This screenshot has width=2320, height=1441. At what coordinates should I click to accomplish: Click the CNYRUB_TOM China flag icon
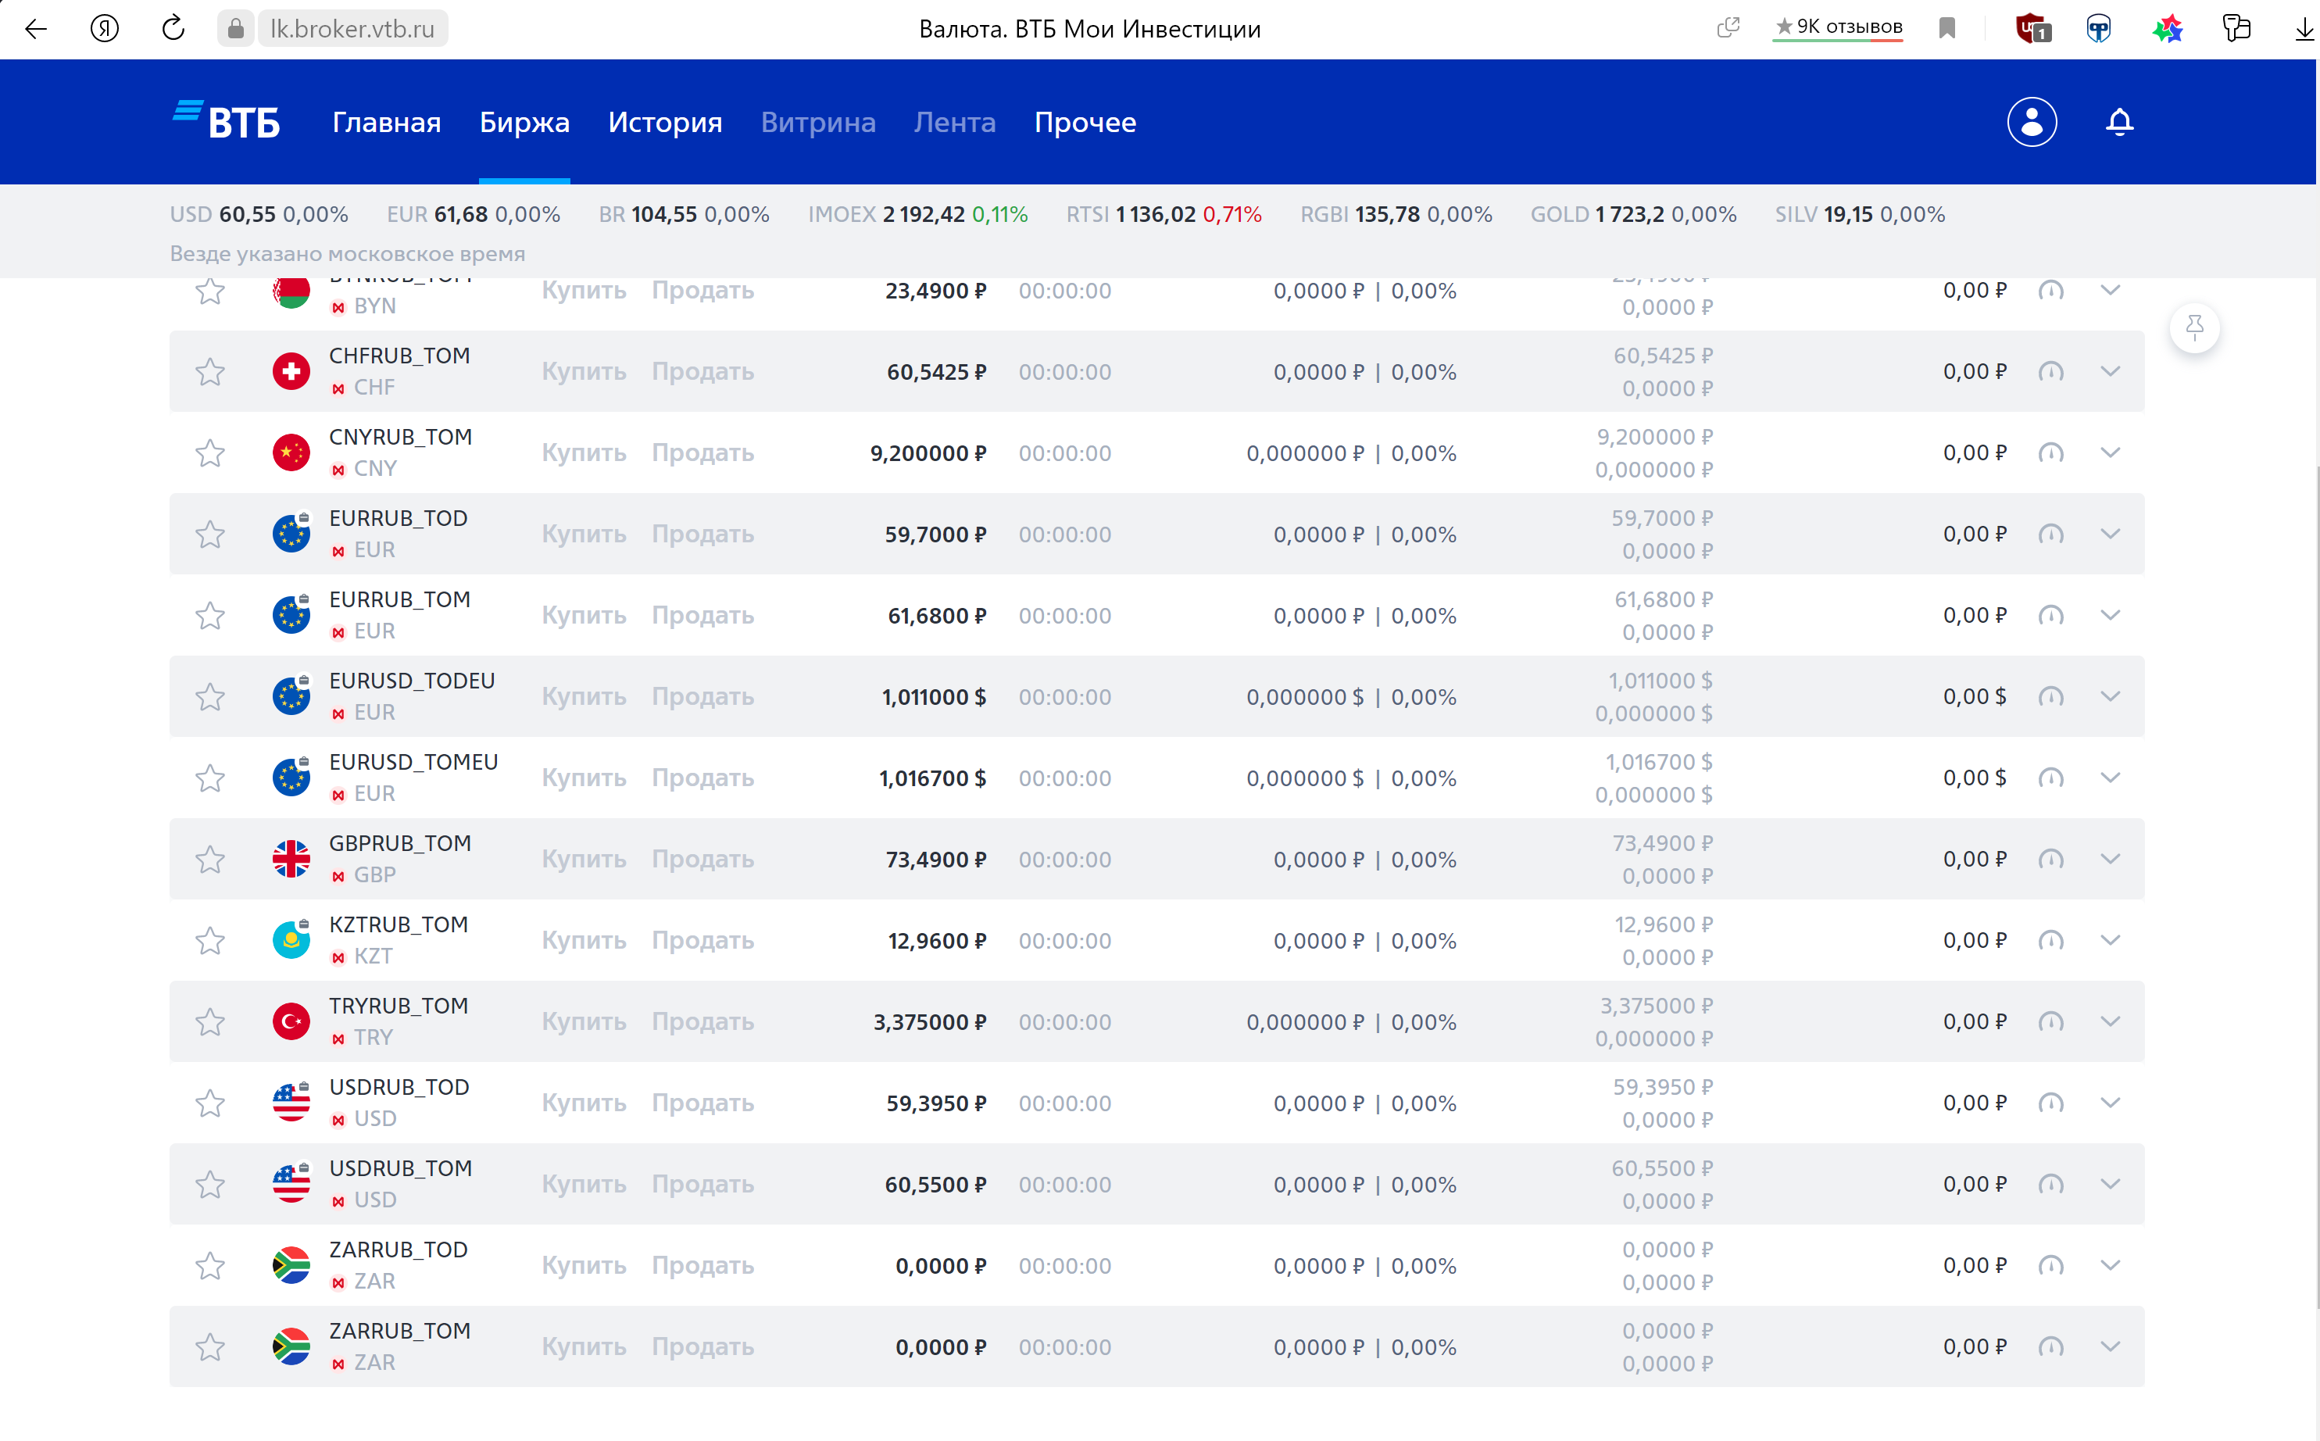[291, 452]
